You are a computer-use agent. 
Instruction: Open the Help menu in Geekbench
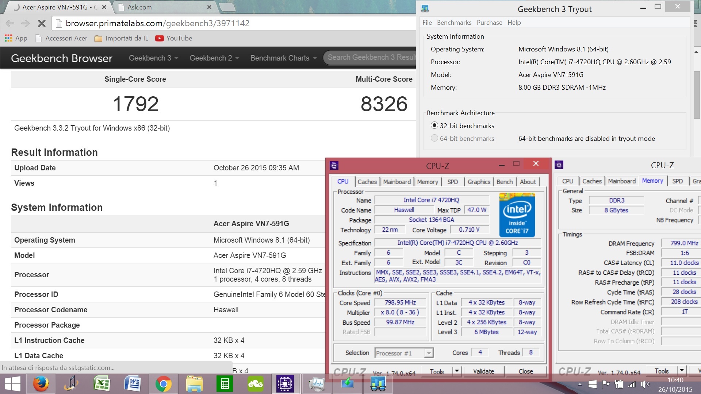click(x=514, y=23)
